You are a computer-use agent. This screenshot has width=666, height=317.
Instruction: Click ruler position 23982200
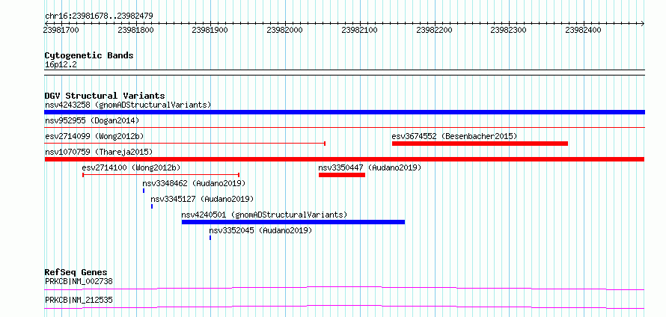pyautogui.click(x=434, y=30)
